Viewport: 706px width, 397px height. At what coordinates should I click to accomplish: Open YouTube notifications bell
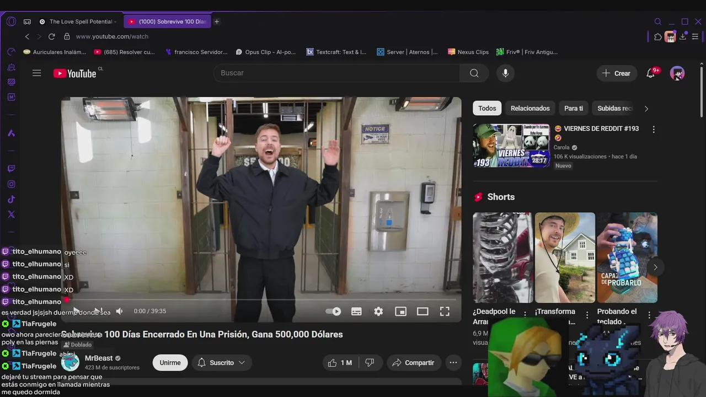651,73
